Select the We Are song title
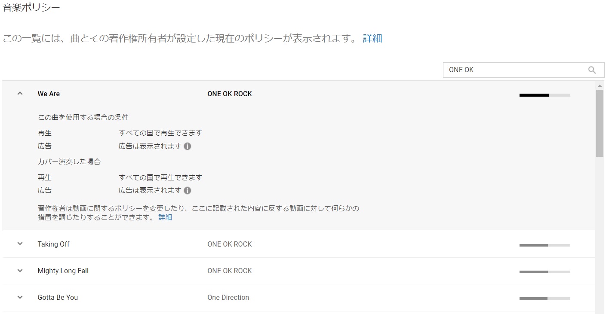612x314 pixels. (x=49, y=94)
